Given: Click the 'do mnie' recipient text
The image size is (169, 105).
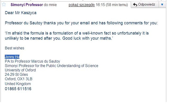Looking at the screenshot, I should click(50, 5).
